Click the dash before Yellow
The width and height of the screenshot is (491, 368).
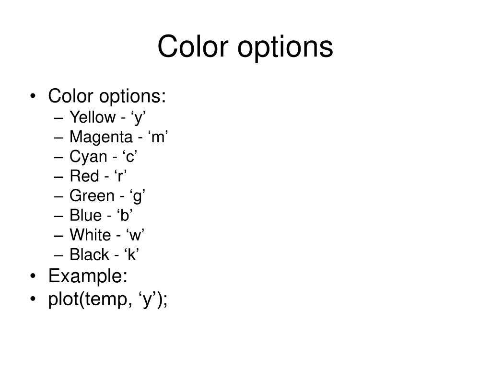[x=58, y=119]
